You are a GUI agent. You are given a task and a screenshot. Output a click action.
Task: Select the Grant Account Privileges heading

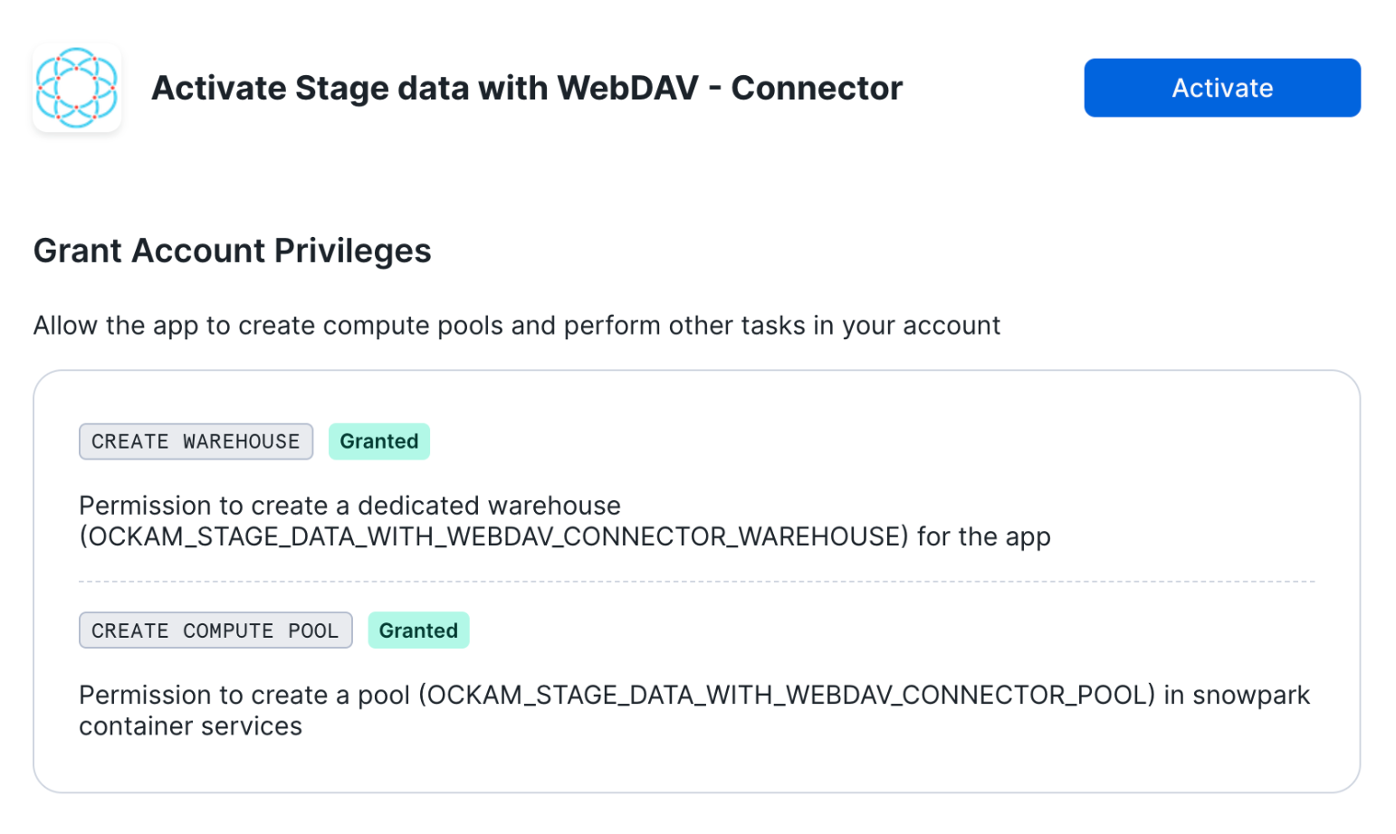(232, 251)
